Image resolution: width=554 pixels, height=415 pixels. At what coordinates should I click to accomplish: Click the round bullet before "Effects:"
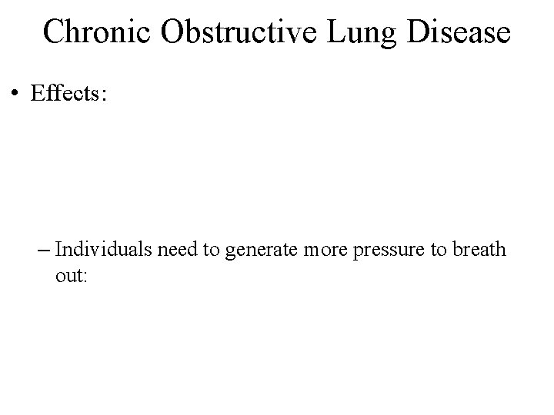pyautogui.click(x=15, y=93)
